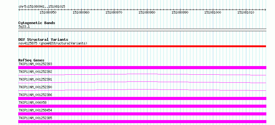This screenshot has height=125, width=275.
Task: Select the TNIP1|NM_001258454 label
Action: coord(35,110)
